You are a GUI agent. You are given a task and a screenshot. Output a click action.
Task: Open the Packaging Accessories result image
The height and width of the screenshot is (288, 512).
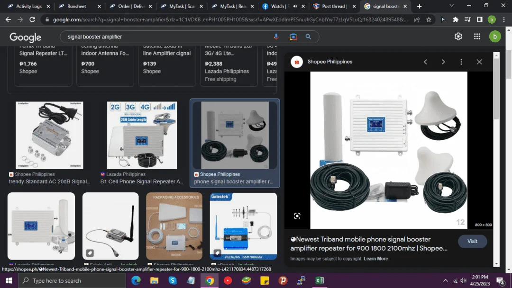coord(174,226)
